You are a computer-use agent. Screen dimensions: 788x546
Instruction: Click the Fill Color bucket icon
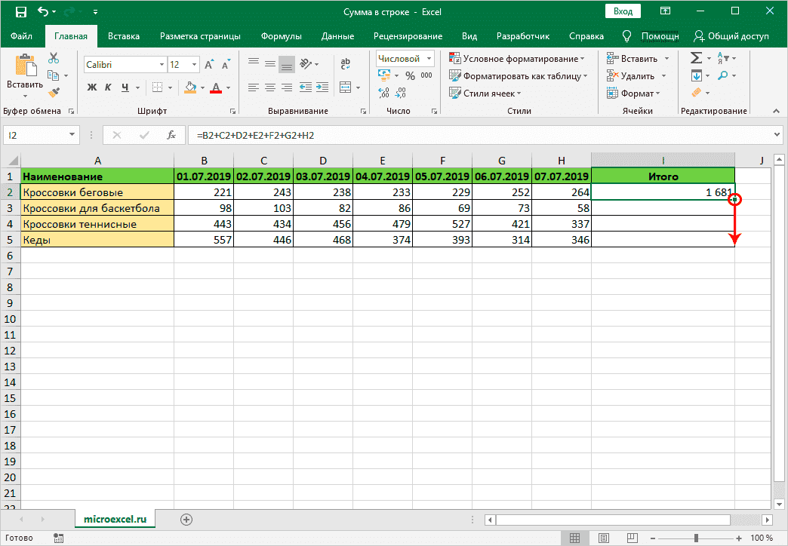(190, 87)
